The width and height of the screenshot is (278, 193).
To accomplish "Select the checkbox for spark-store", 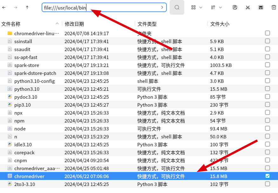I will tap(267, 65).
